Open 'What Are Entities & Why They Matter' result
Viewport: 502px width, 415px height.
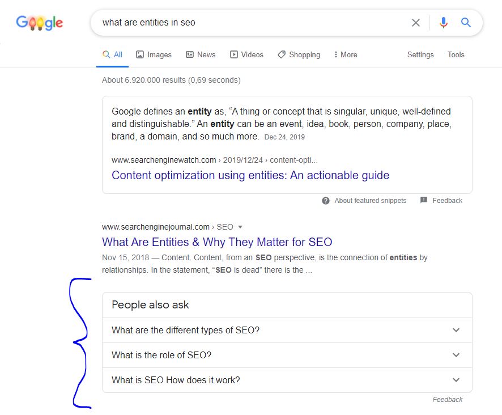click(217, 242)
